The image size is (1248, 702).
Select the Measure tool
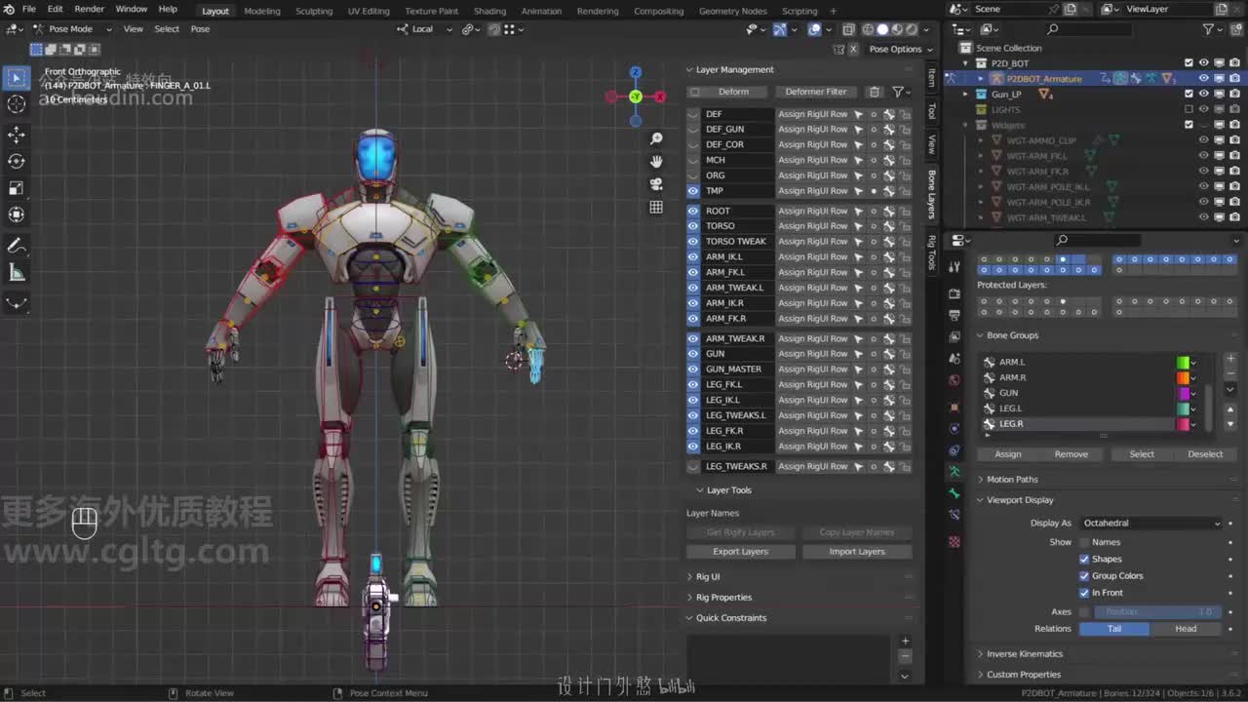17,273
